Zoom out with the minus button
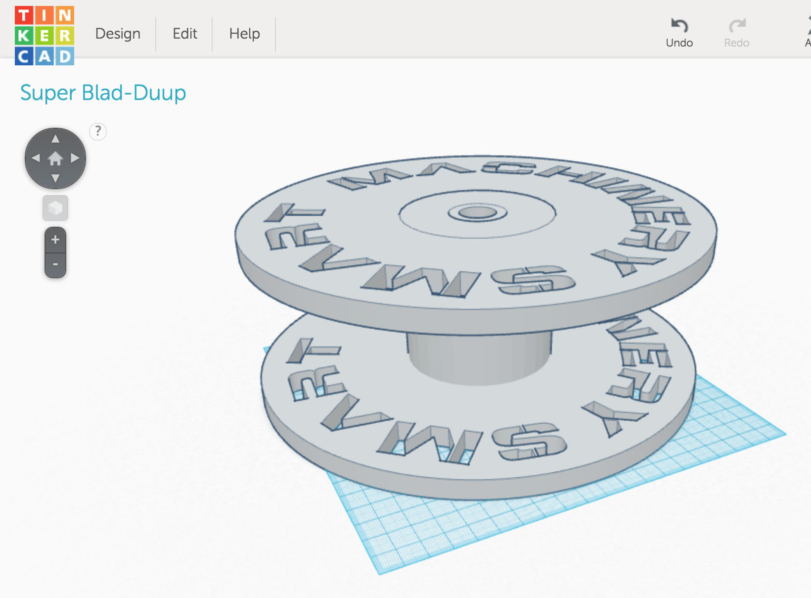811x598 pixels. click(55, 265)
